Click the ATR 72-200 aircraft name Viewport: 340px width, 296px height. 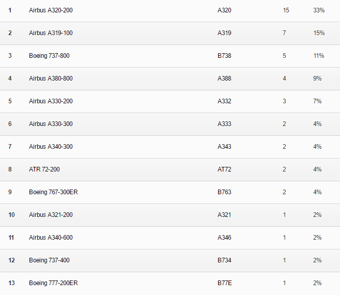[44, 169]
